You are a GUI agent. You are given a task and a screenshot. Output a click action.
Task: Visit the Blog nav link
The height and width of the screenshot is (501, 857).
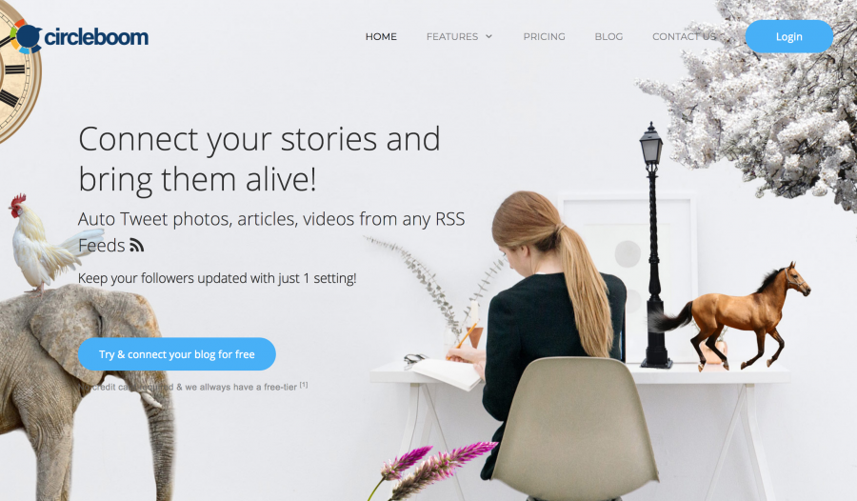tap(608, 36)
